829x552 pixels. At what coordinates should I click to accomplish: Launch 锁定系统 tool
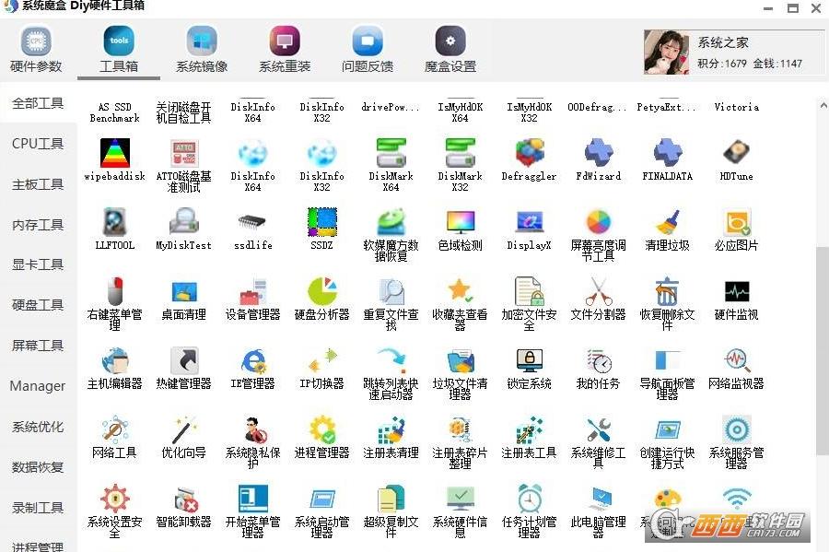[x=529, y=368]
